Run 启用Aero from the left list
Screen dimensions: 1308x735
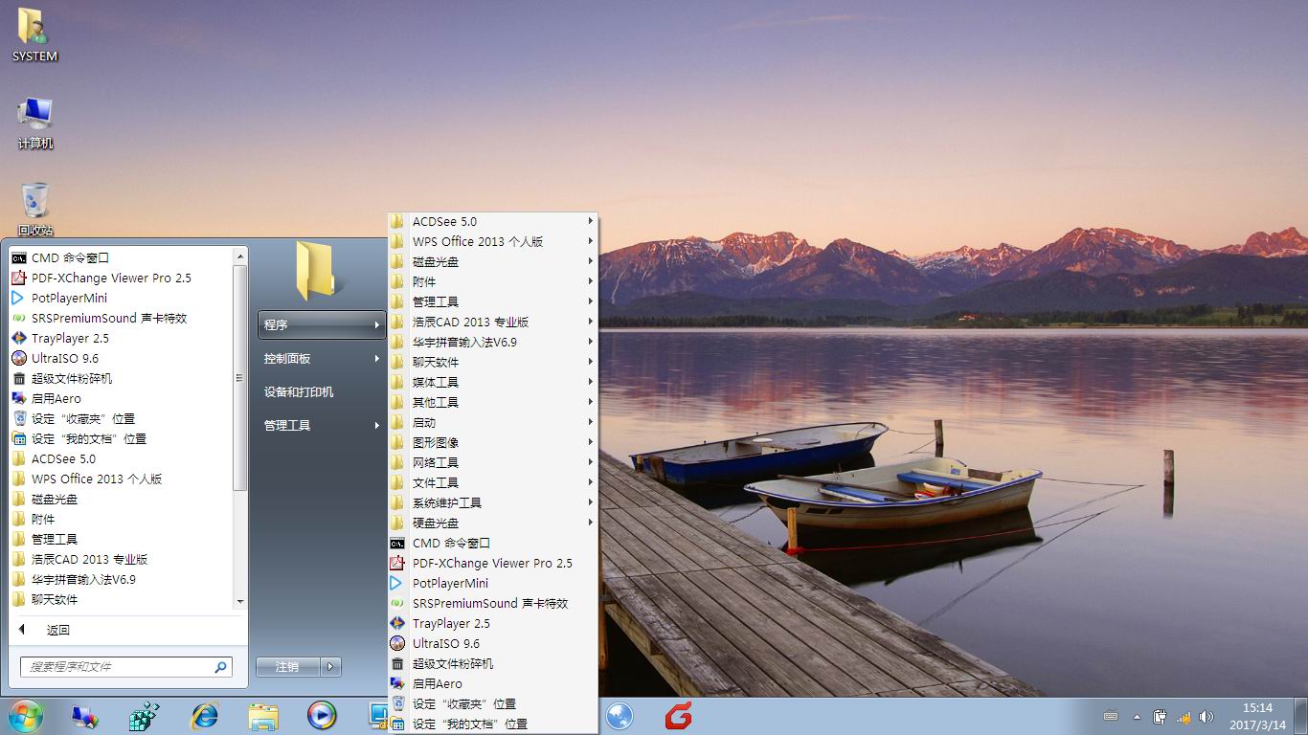120,398
